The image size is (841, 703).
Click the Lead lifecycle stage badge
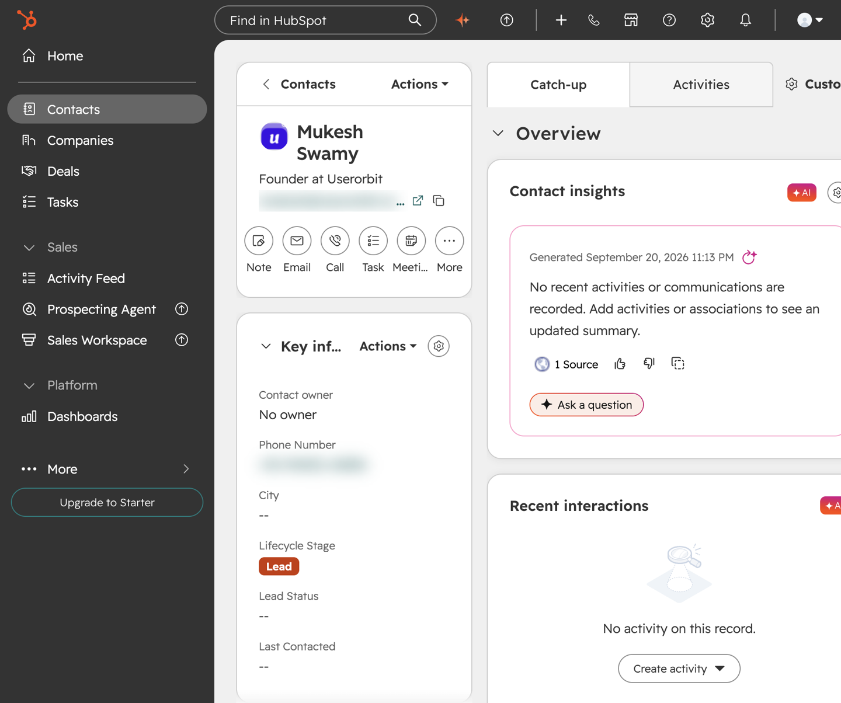pyautogui.click(x=279, y=566)
